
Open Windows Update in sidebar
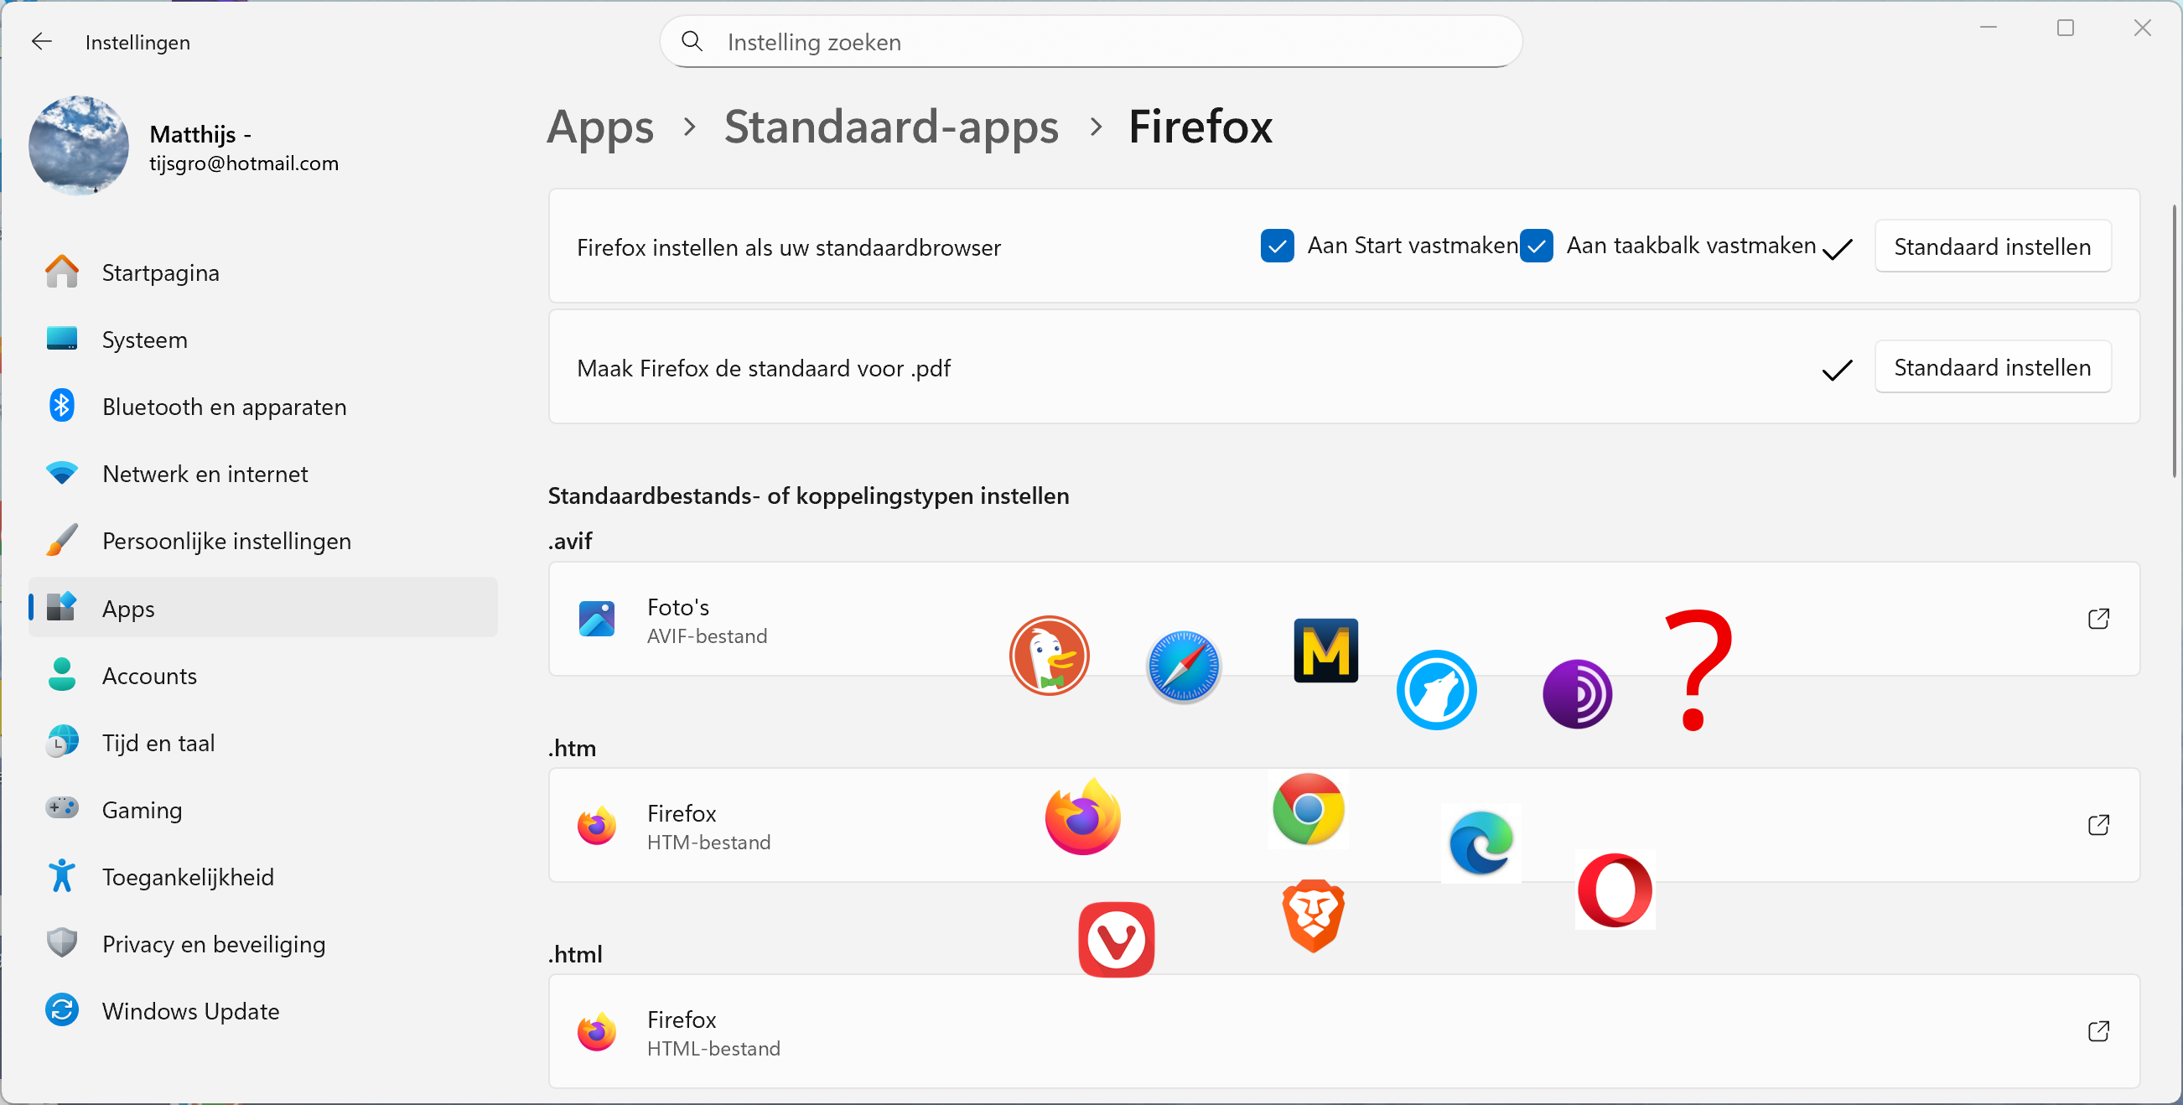(x=189, y=1011)
